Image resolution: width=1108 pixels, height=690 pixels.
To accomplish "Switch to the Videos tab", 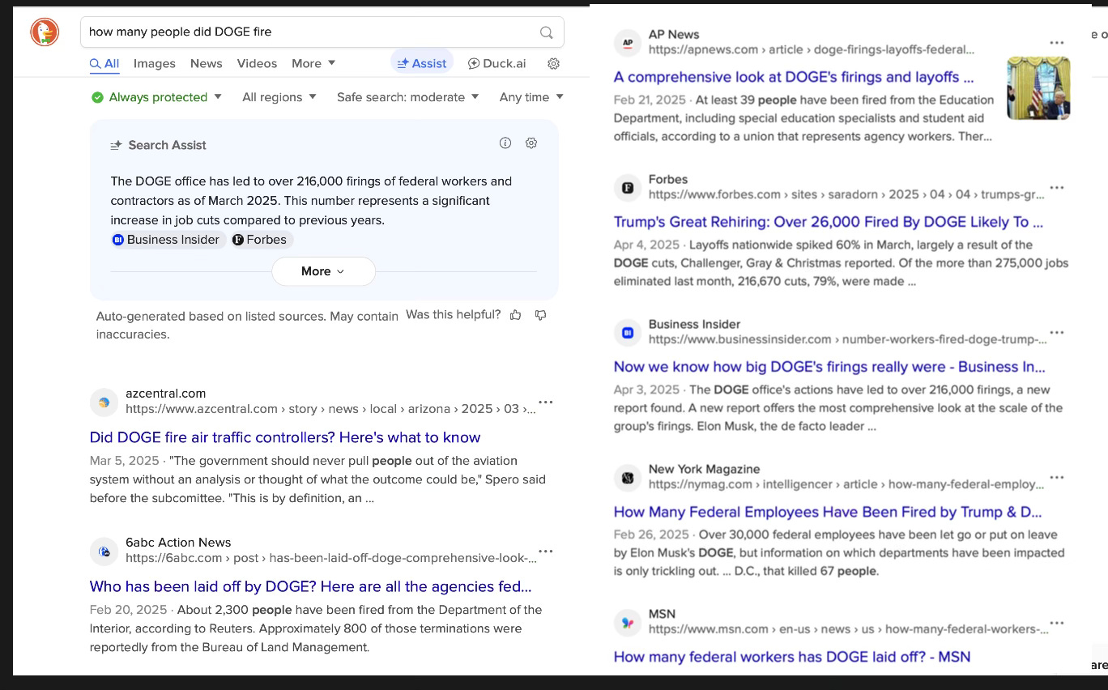I will [x=257, y=63].
